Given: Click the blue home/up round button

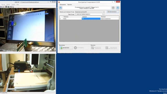Looking at the screenshot, I should 118,8.
